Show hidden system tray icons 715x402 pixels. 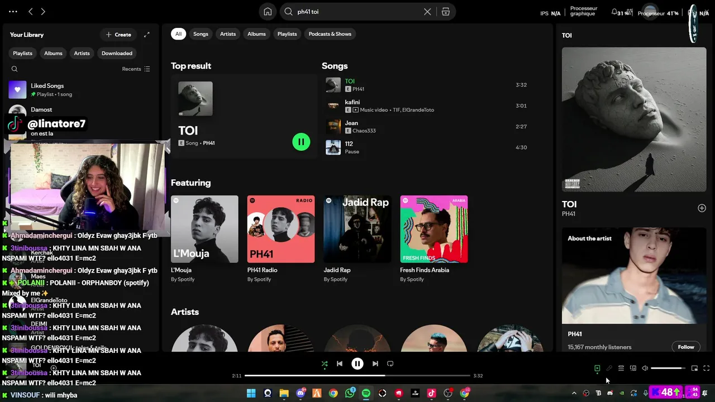[574, 393]
